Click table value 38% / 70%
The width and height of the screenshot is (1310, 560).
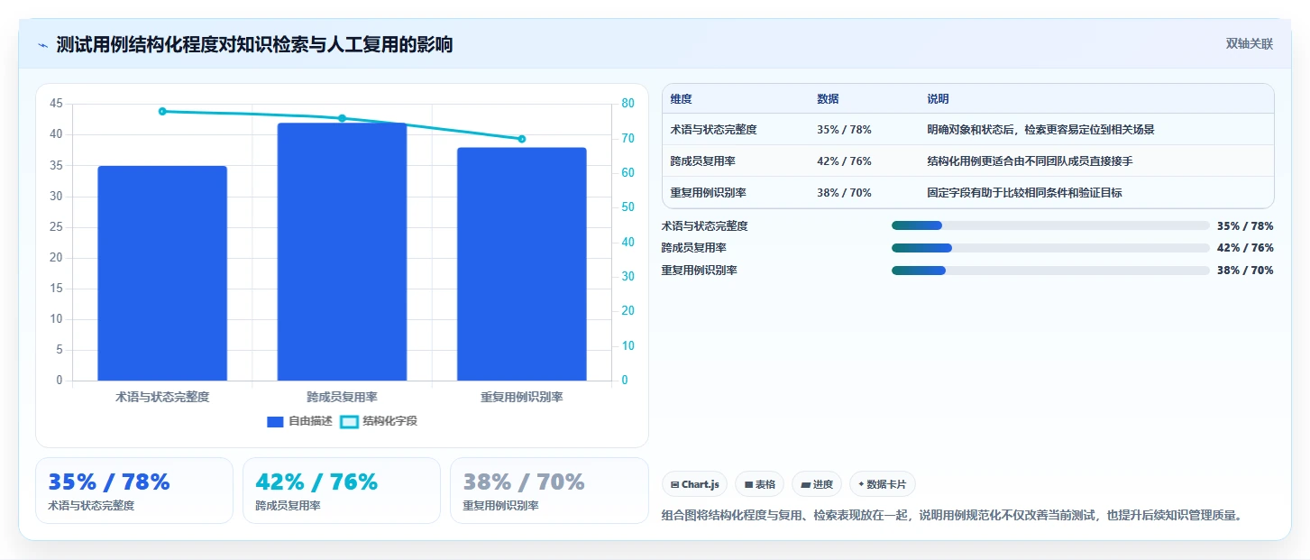click(x=844, y=193)
